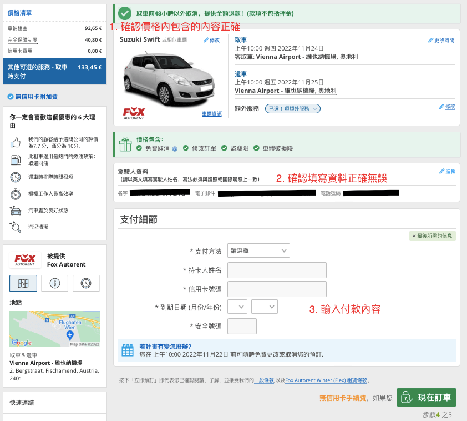Viewport: 467px width, 421px height.
Task: Click the 價格清單 heading
Action: [x=19, y=13]
